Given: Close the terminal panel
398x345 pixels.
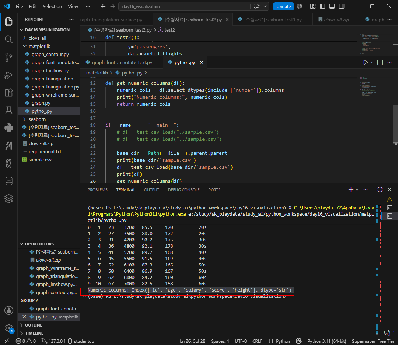Looking at the screenshot, I should coord(390,189).
